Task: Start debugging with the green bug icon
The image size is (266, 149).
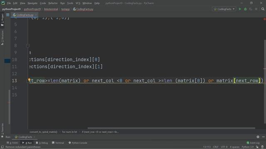Action: pyautogui.click(x=245, y=9)
